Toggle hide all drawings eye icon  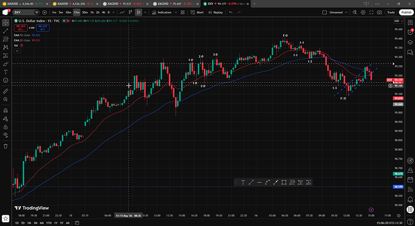click(x=5, y=135)
